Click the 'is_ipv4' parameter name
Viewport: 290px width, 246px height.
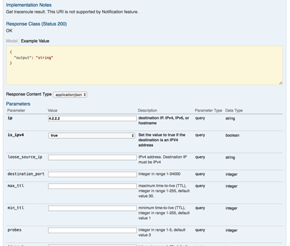[16, 135]
